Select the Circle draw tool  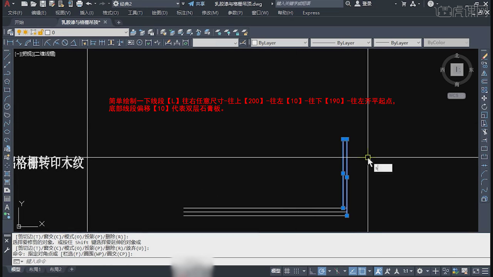(x=7, y=107)
